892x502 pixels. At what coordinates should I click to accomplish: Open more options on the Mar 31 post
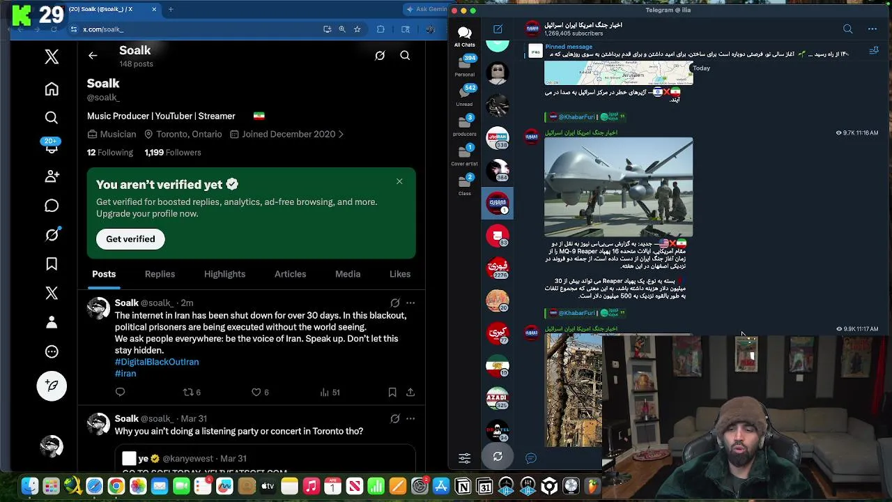410,418
